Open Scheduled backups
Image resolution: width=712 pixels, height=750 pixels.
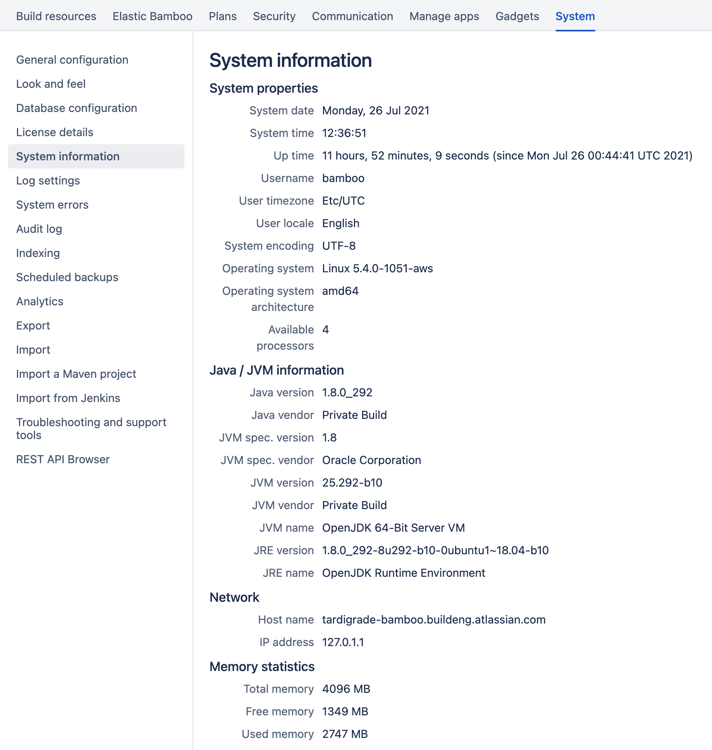(x=67, y=277)
